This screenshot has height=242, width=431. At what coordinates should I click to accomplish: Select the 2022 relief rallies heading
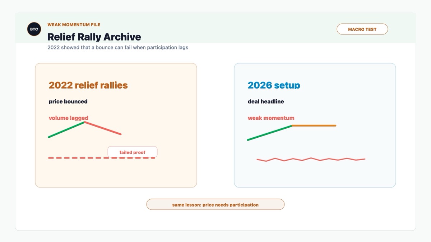tap(88, 85)
